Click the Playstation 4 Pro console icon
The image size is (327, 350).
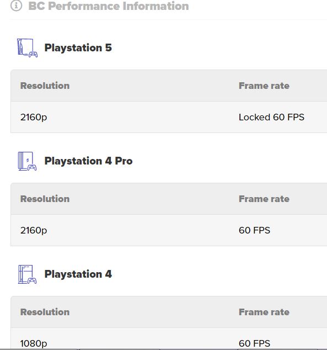[x=27, y=161]
